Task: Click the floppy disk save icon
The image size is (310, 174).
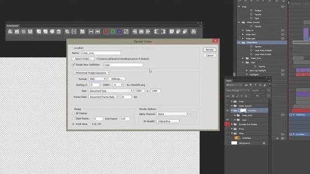Action: 30,31
